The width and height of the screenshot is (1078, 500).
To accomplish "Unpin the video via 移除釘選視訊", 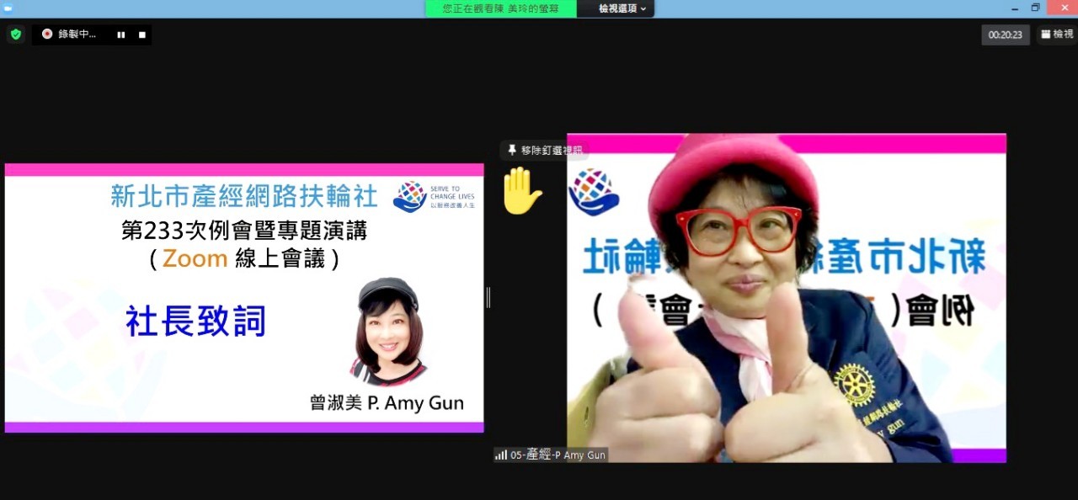I will pos(544,151).
